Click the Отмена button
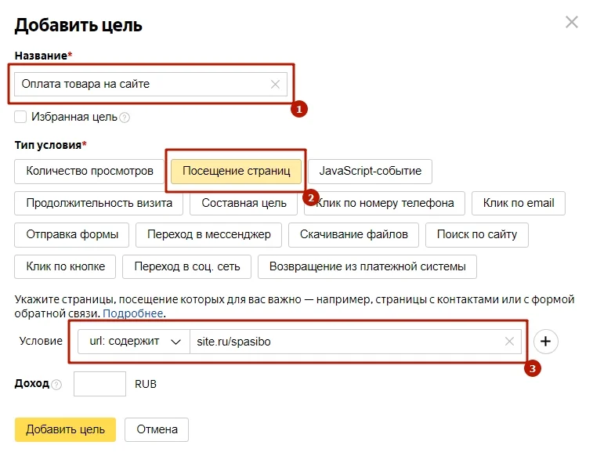593x456 pixels. [157, 429]
